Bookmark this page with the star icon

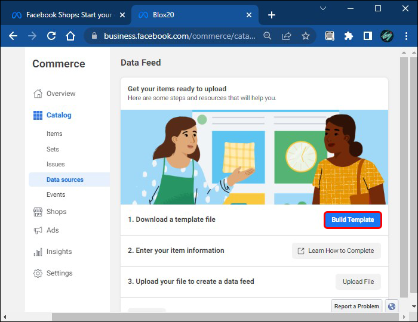[x=306, y=36]
